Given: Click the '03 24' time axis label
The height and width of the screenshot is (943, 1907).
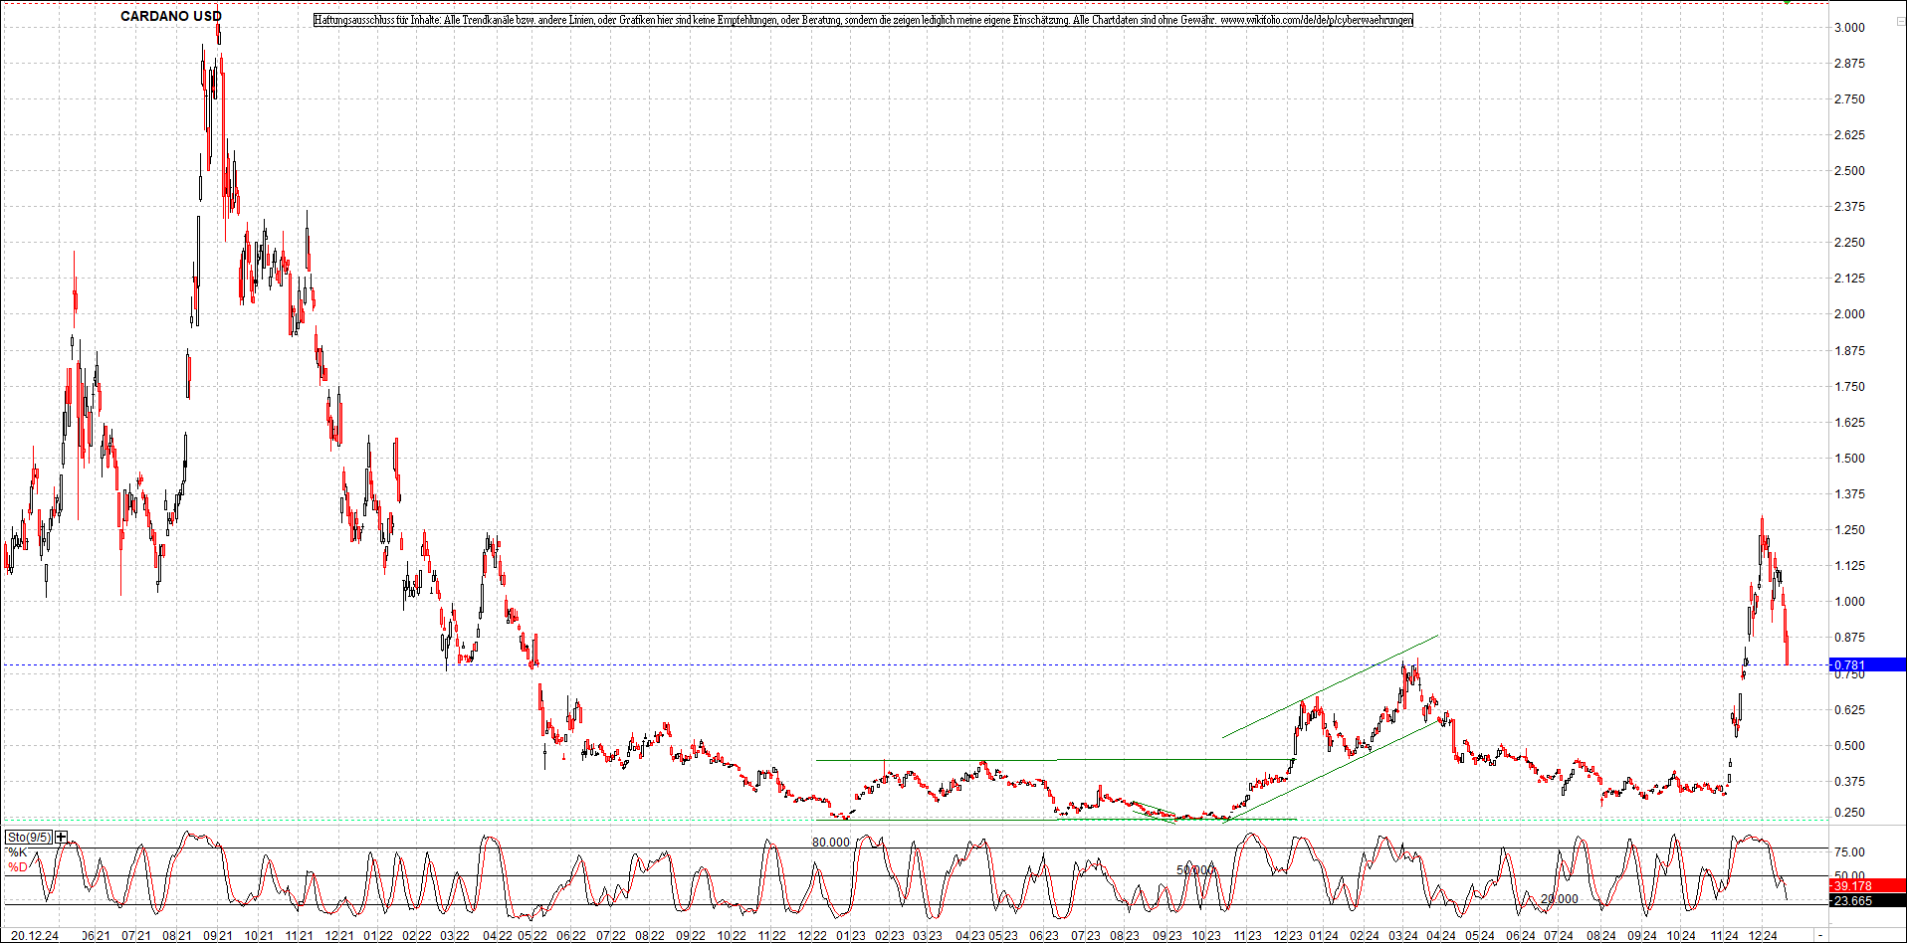Looking at the screenshot, I should [x=1403, y=936].
